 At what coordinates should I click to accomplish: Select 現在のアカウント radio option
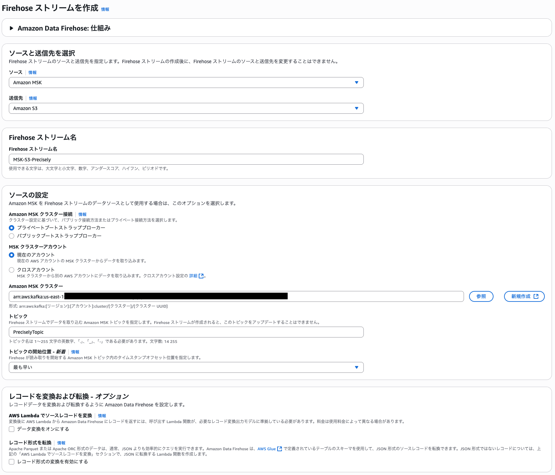tap(12, 255)
